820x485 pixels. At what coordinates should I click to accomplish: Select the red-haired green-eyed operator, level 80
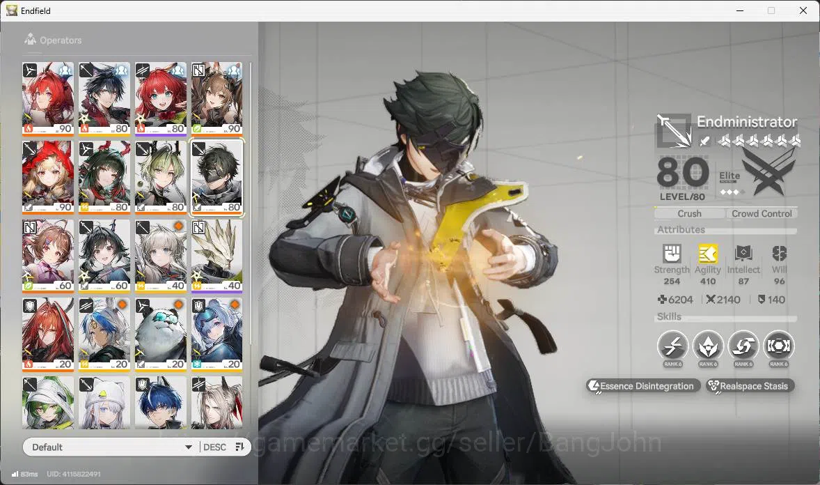coord(161,99)
